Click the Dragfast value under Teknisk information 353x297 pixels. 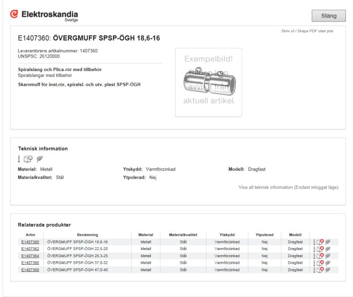[x=257, y=169]
